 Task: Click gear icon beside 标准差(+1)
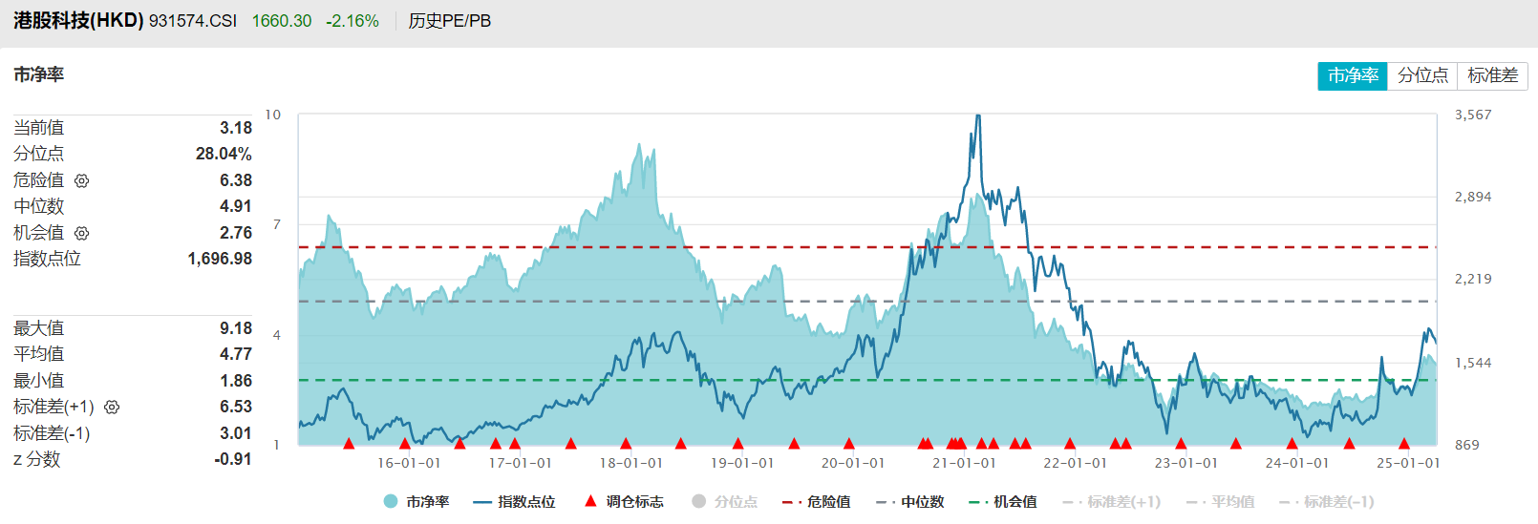[112, 408]
